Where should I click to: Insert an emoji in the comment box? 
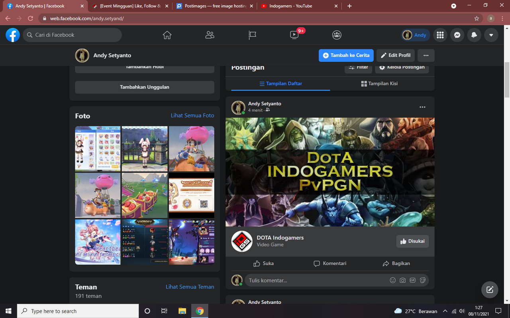(x=393, y=280)
